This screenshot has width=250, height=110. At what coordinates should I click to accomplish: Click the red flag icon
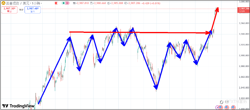[56, 3]
